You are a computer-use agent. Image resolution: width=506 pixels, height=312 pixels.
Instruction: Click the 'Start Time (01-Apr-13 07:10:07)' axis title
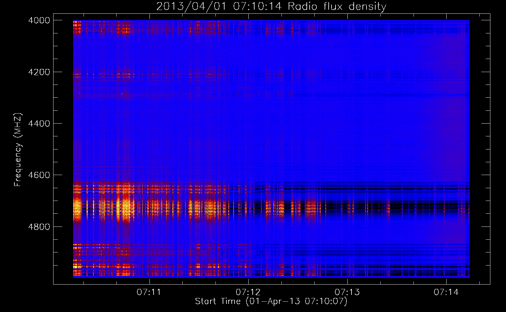pos(271,301)
